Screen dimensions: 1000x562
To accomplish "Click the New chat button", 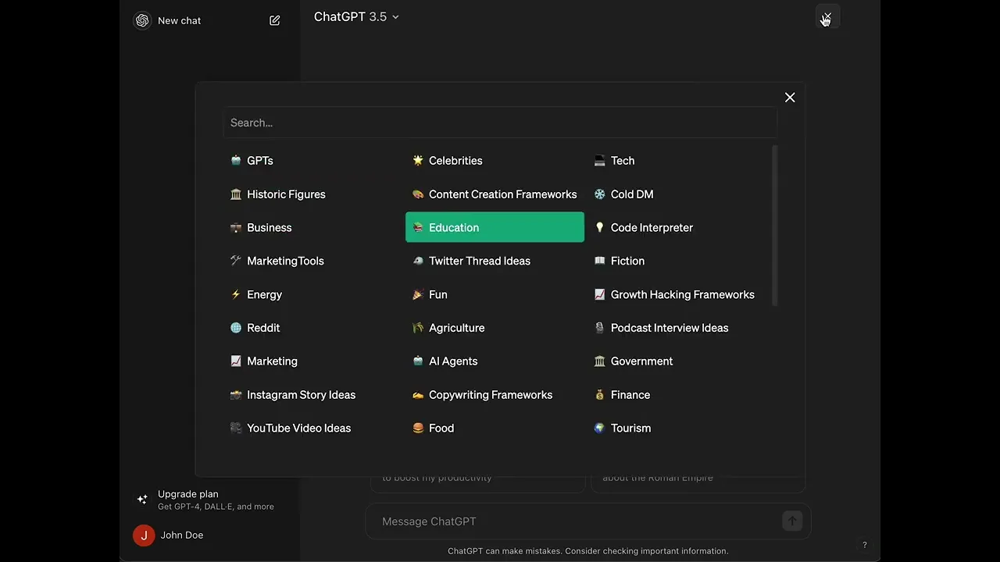I will (179, 20).
